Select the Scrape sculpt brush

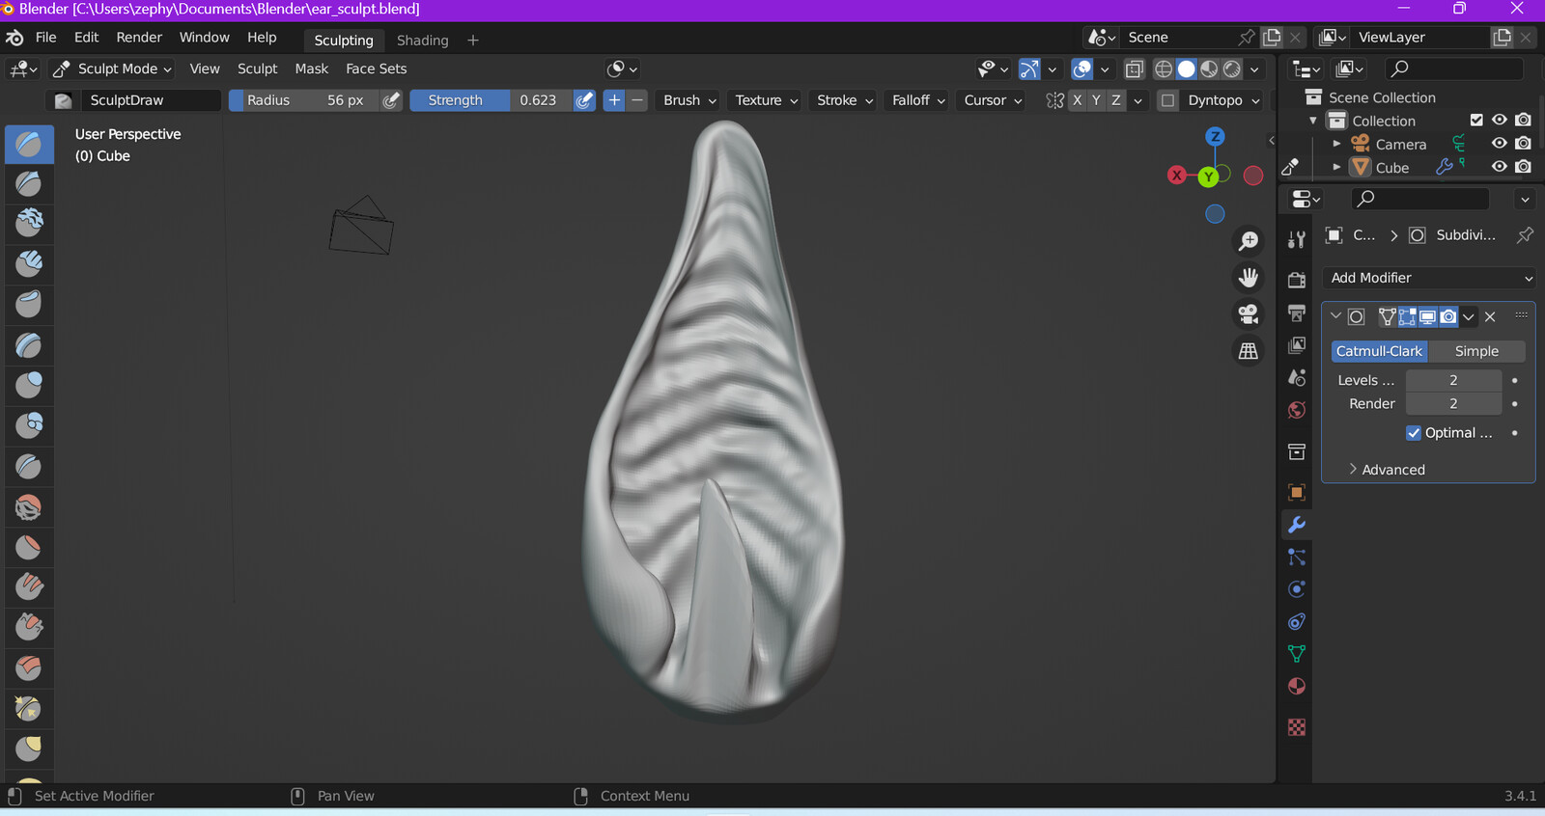click(29, 628)
